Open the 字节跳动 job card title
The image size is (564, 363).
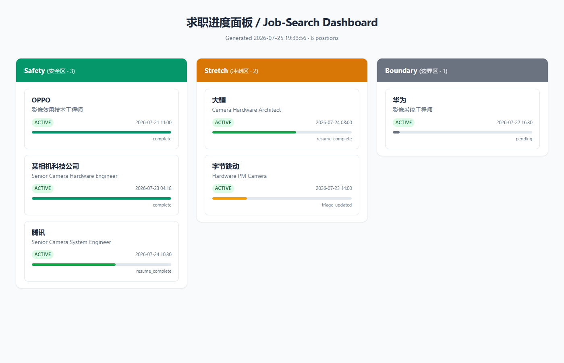point(226,166)
